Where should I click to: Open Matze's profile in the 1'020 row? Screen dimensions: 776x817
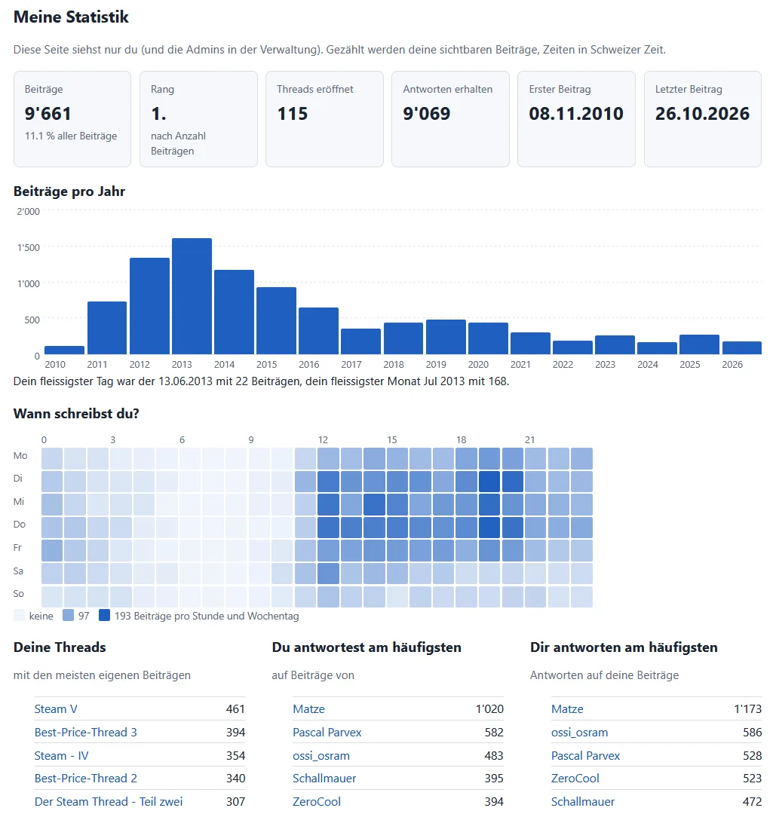pos(308,708)
